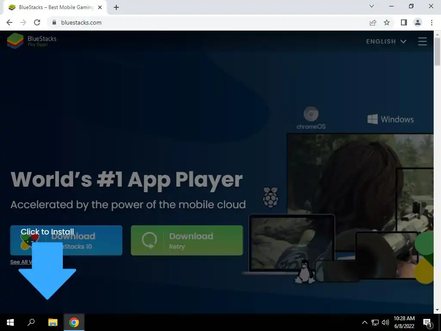Click the See All Versions link
Image resolution: width=441 pixels, height=331 pixels.
coord(21,262)
